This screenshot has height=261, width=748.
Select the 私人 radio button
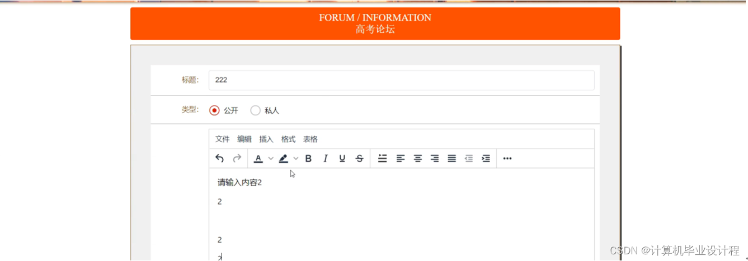255,110
